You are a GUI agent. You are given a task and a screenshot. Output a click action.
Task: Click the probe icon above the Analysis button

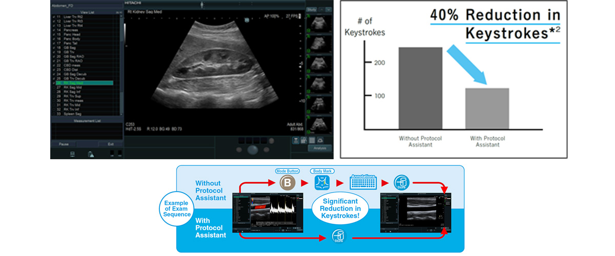click(320, 140)
